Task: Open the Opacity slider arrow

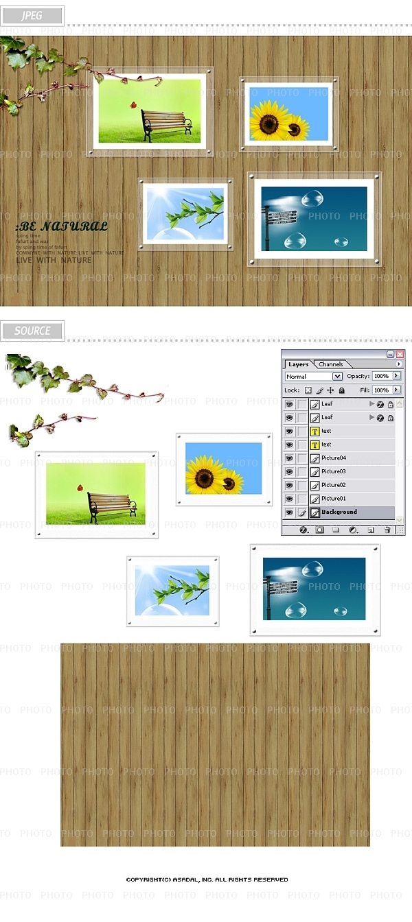Action: click(x=397, y=376)
